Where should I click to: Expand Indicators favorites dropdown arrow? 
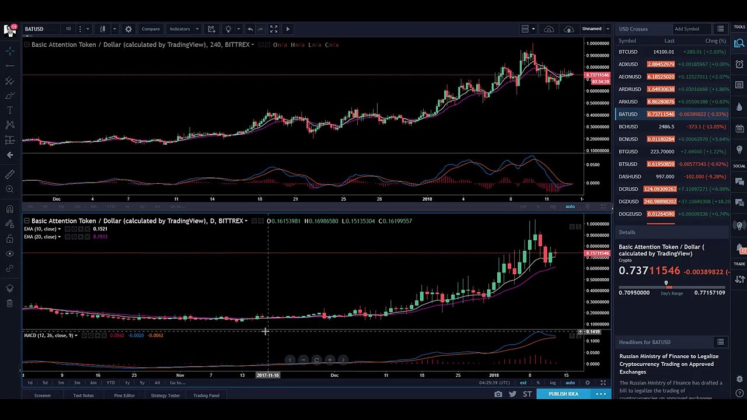tap(197, 29)
